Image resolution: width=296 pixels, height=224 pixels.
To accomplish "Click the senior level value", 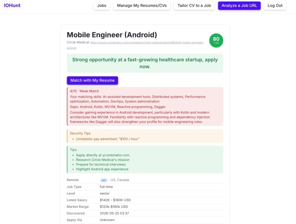I will tap(105, 194).
